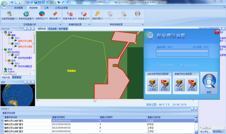Select 工作区 under 当前选择项目区域类型
This screenshot has width=226, height=134.
click(153, 85)
